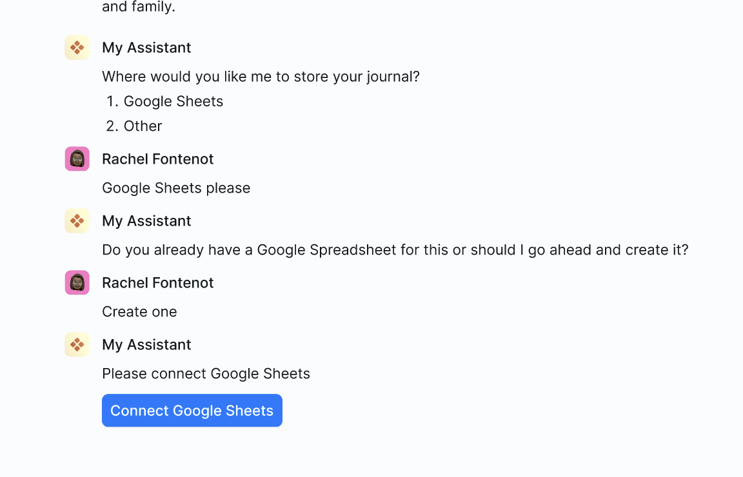Click the 'My Assistant' sender name
743x477 pixels.
click(146, 47)
